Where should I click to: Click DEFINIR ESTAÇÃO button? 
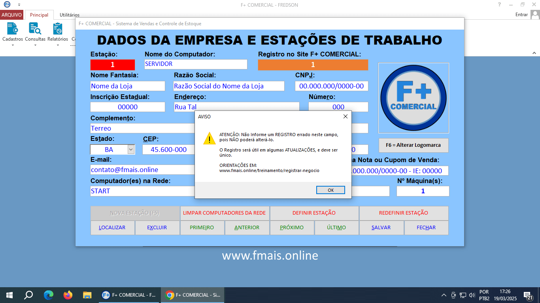314,213
